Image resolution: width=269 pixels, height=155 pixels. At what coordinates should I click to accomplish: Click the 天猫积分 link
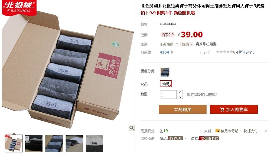coord(148,131)
